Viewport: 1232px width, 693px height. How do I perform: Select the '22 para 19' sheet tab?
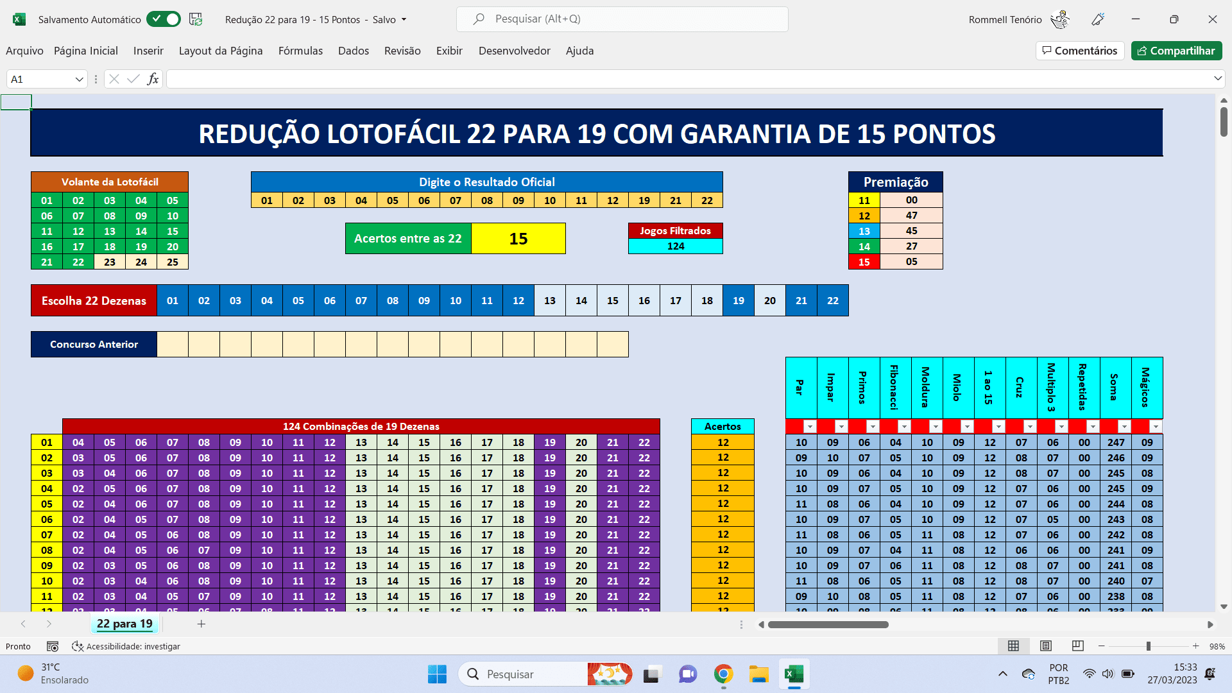124,624
